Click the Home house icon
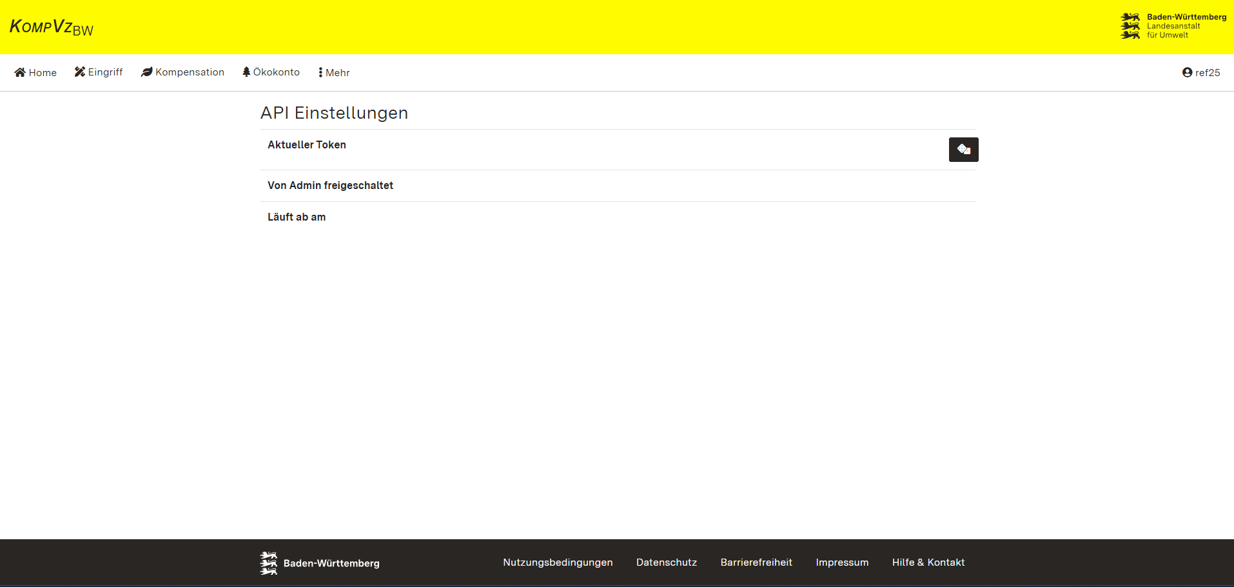The image size is (1234, 587). tap(20, 72)
